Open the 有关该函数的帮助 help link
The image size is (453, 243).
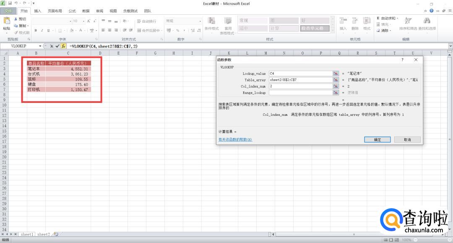[235, 140]
